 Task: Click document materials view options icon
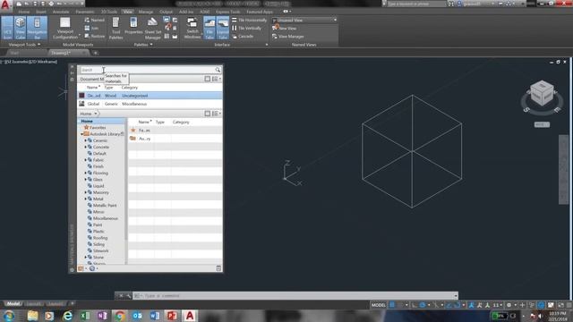point(217,79)
